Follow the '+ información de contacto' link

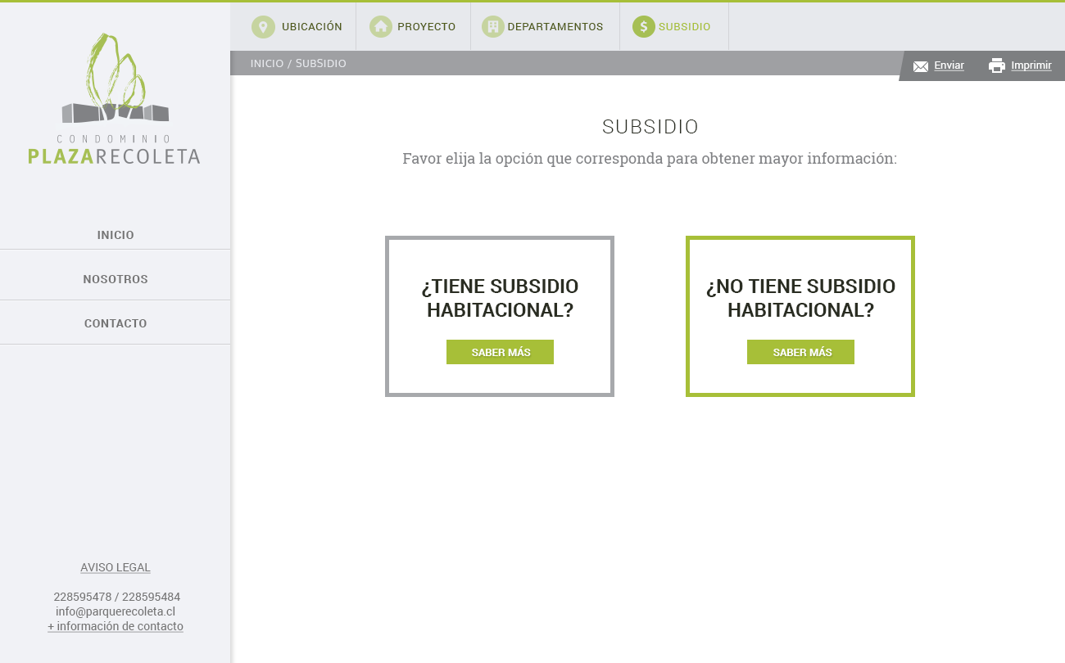pos(116,626)
